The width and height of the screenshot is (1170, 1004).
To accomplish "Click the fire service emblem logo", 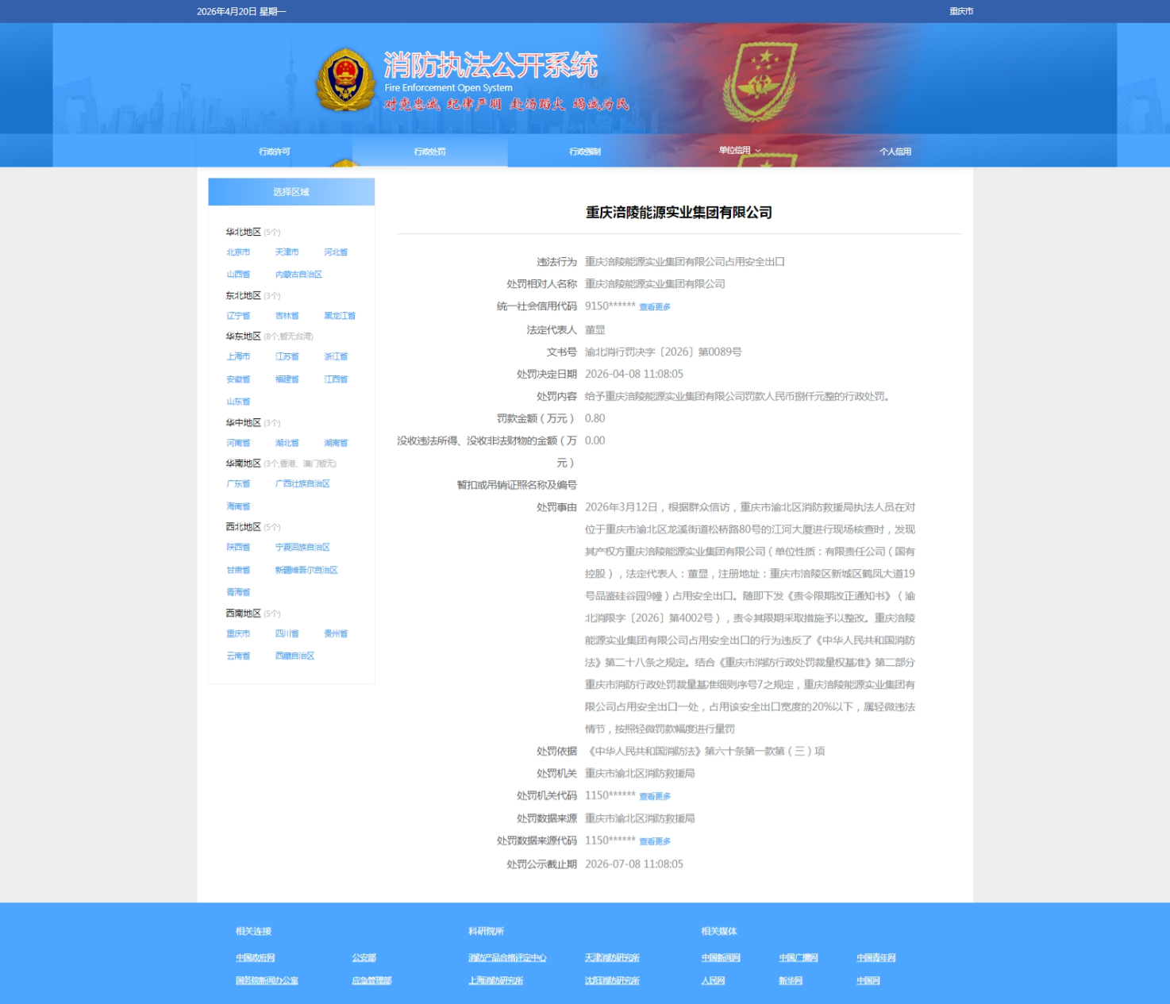I will pos(344,80).
